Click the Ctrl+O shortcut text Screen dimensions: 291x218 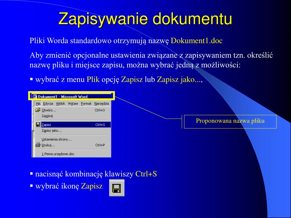click(x=100, y=110)
